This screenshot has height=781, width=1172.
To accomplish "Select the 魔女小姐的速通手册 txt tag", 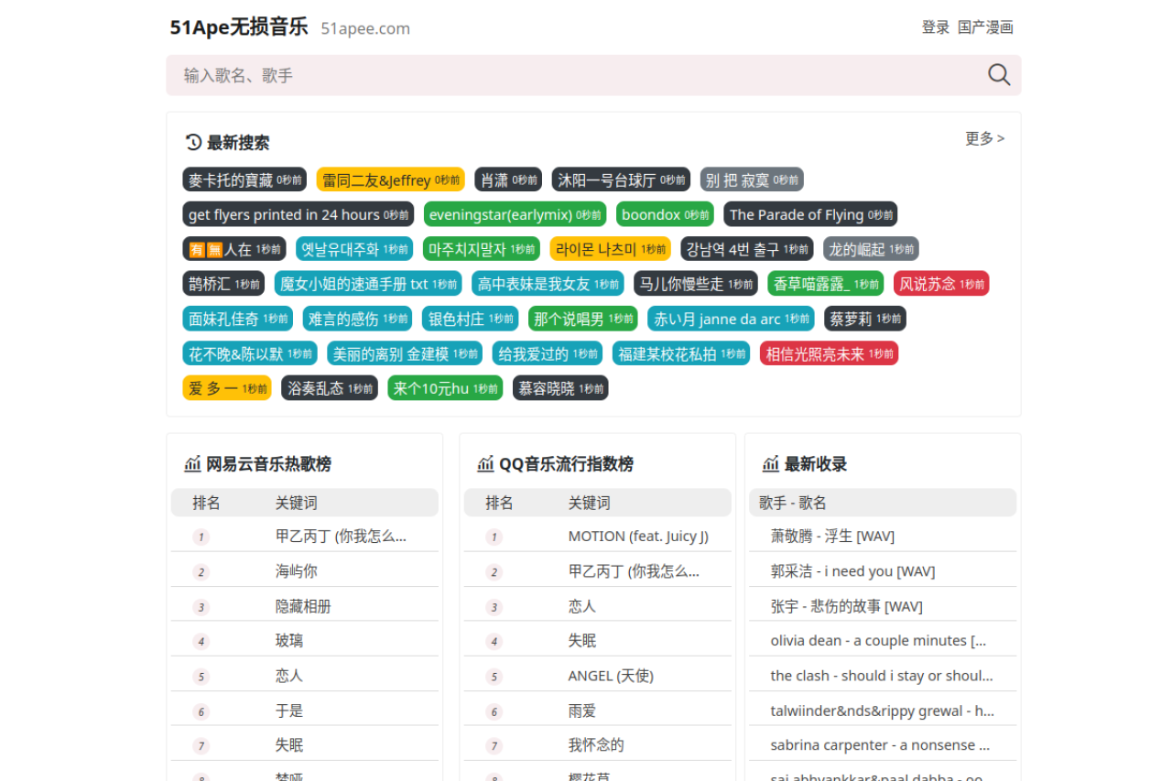I will pyautogui.click(x=368, y=284).
